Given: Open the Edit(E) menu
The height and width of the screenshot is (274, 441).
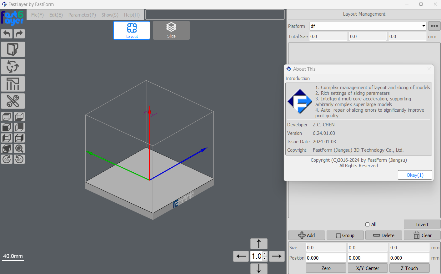Looking at the screenshot, I should 56,15.
